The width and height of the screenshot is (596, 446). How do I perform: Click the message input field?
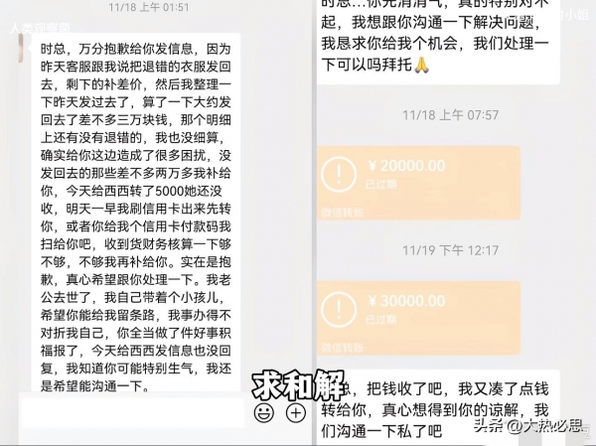(133, 412)
